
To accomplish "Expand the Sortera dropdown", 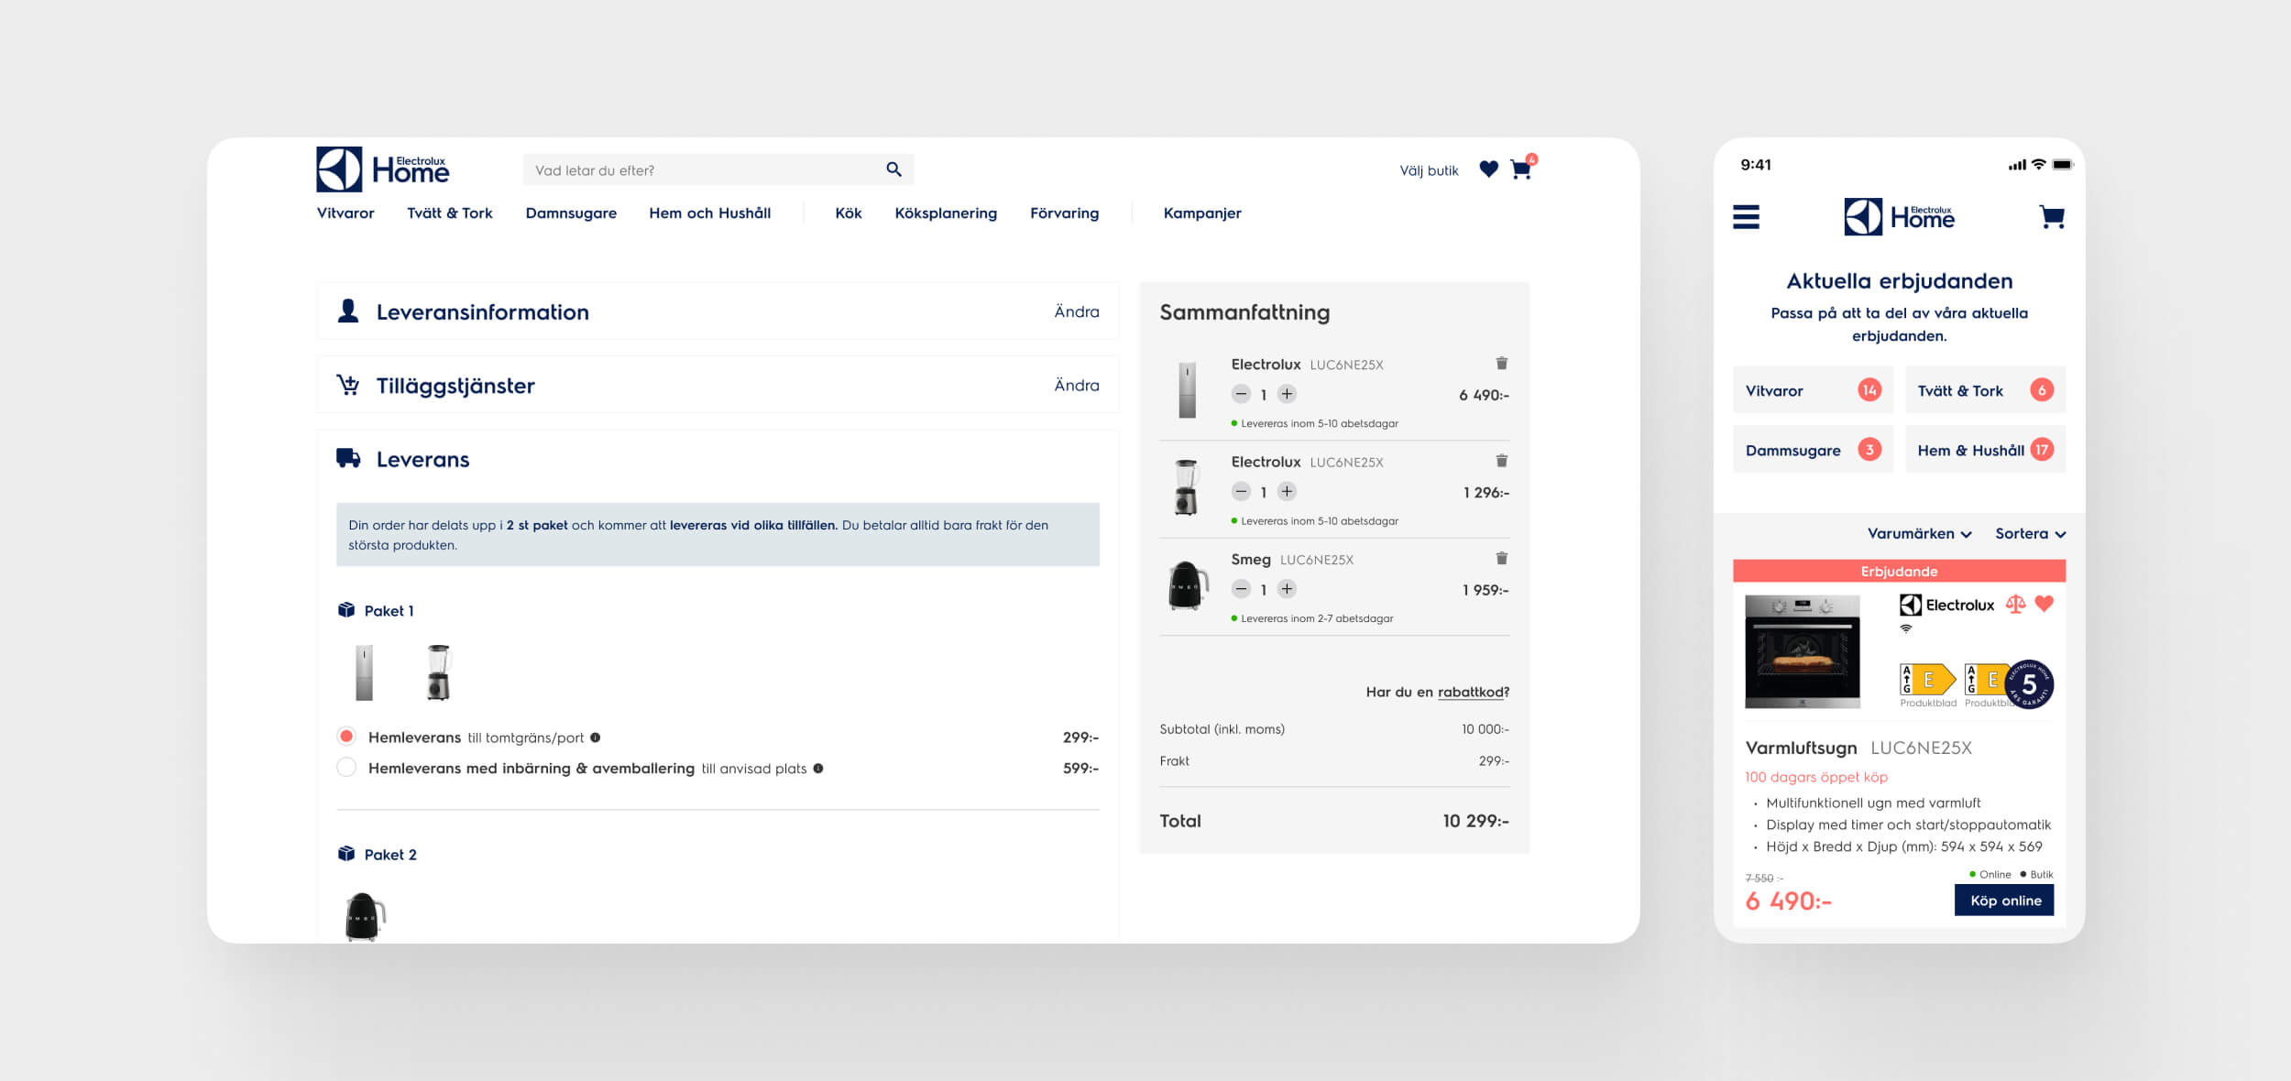I will click(2030, 533).
